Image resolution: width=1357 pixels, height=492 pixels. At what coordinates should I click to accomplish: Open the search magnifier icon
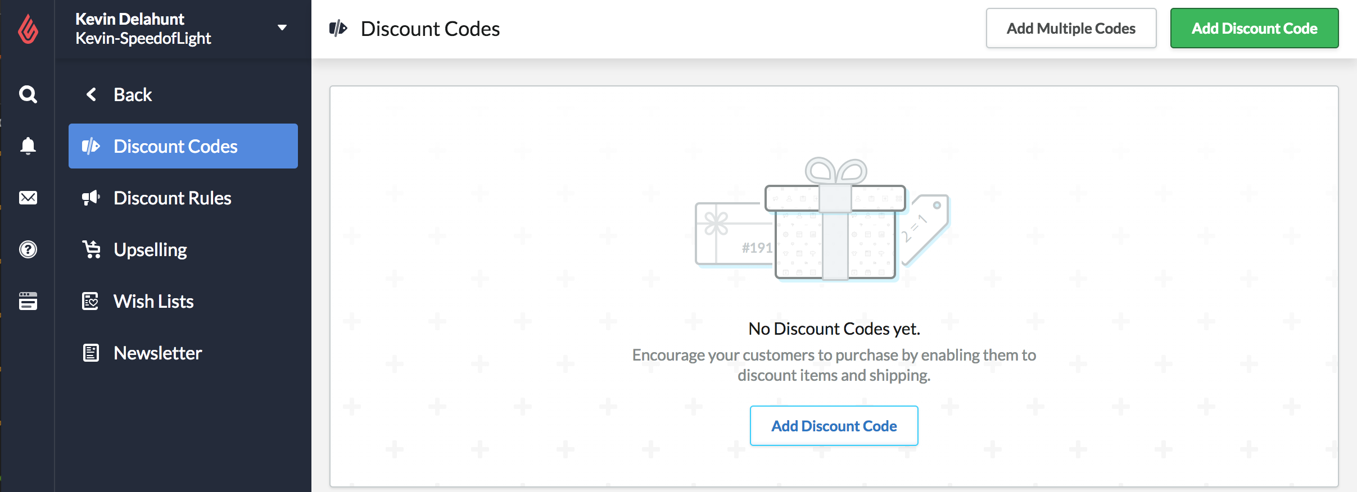pos(28,94)
